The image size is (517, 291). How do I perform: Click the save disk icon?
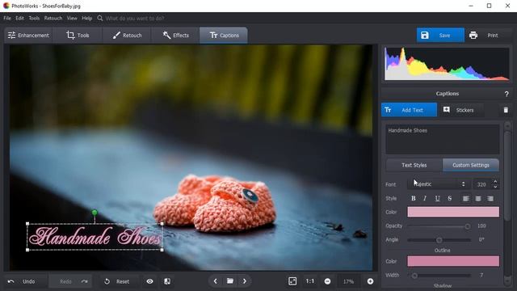click(x=425, y=36)
